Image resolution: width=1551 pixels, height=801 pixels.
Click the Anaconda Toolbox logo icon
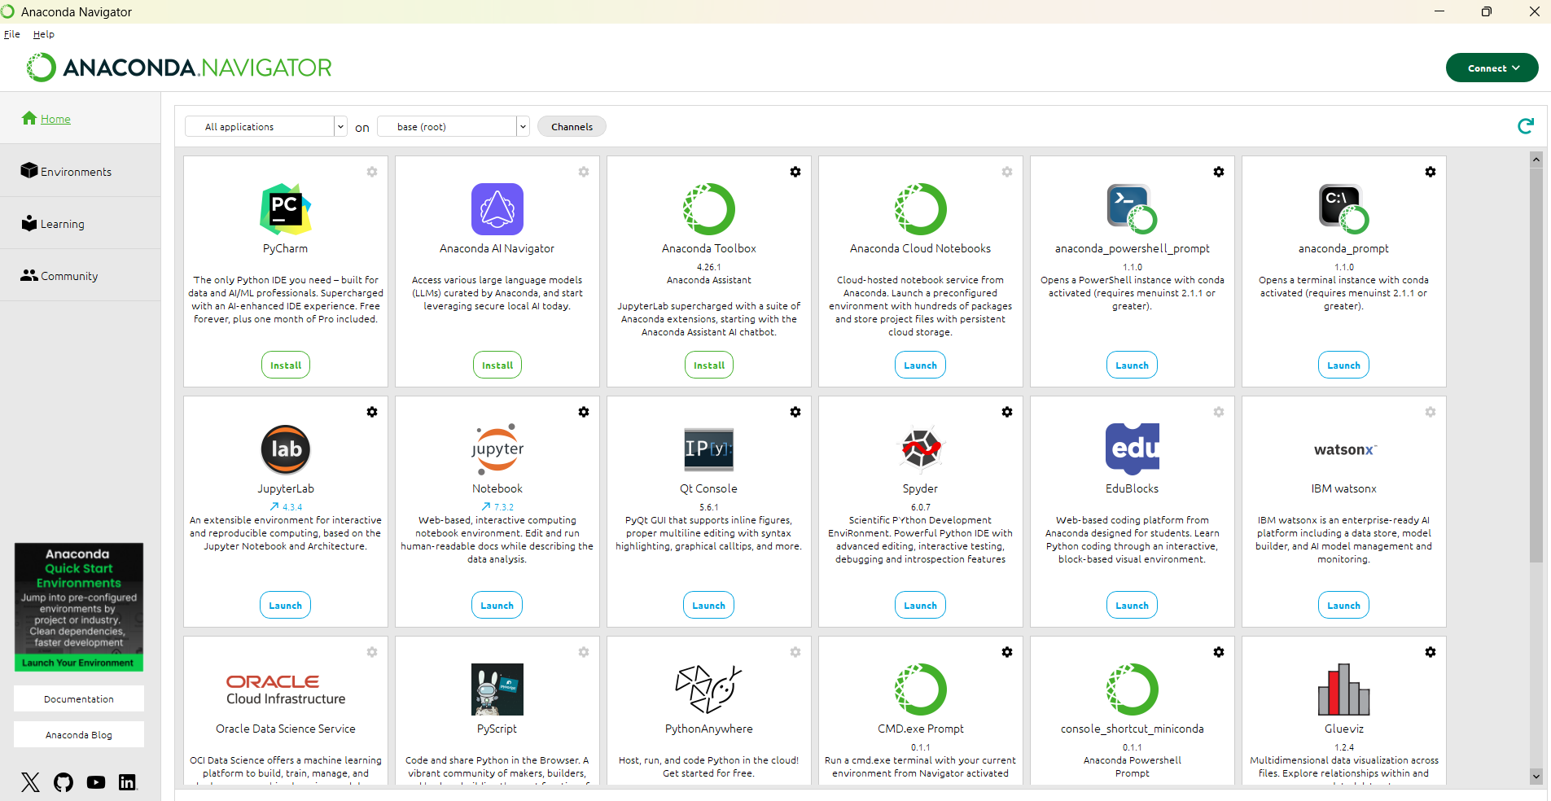click(709, 209)
